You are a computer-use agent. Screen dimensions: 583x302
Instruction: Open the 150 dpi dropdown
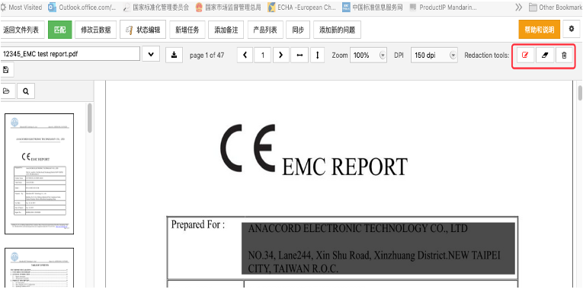434,56
